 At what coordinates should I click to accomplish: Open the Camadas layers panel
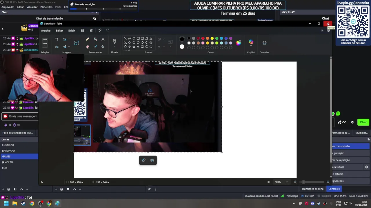pyautogui.click(x=264, y=43)
